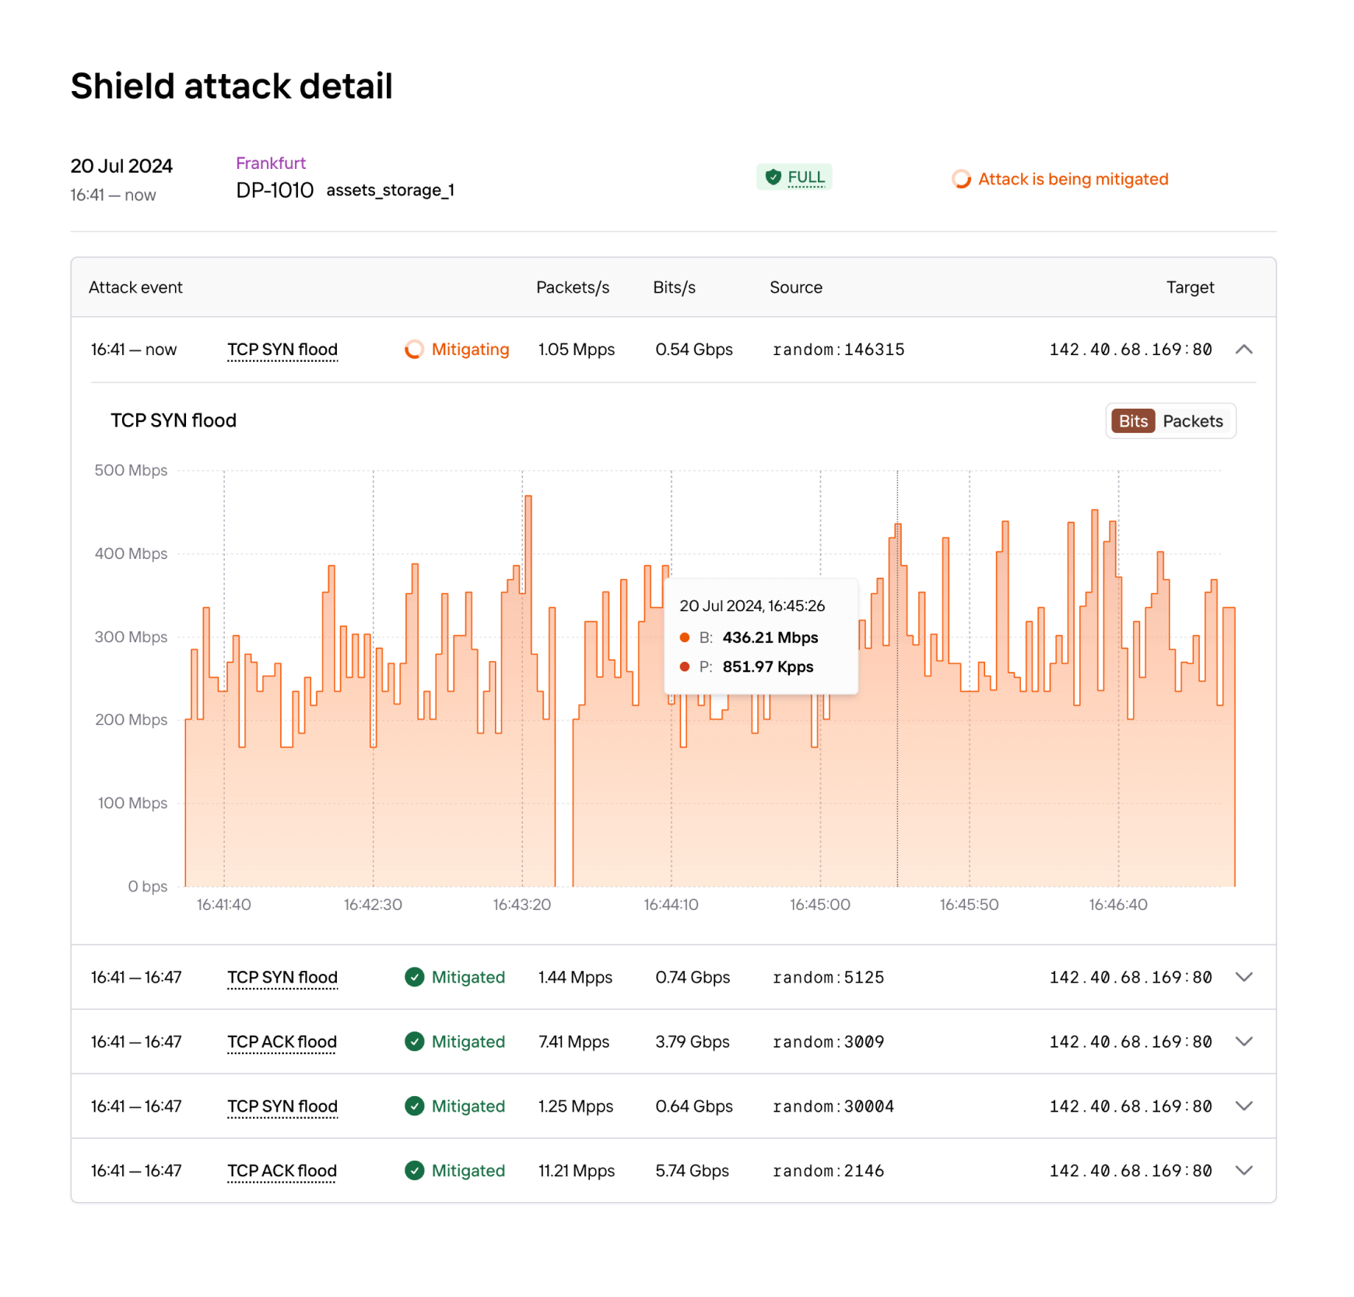Click the green check icon in the random:3009 row

click(x=414, y=1042)
